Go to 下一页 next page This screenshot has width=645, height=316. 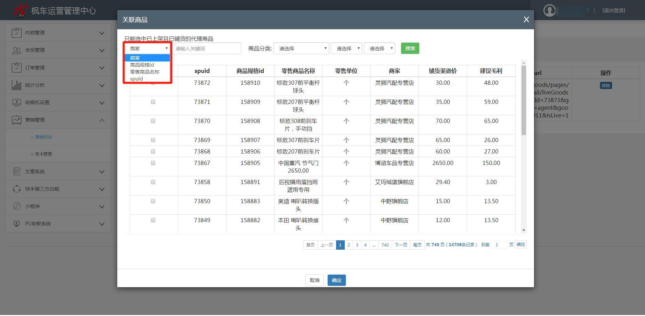click(401, 245)
